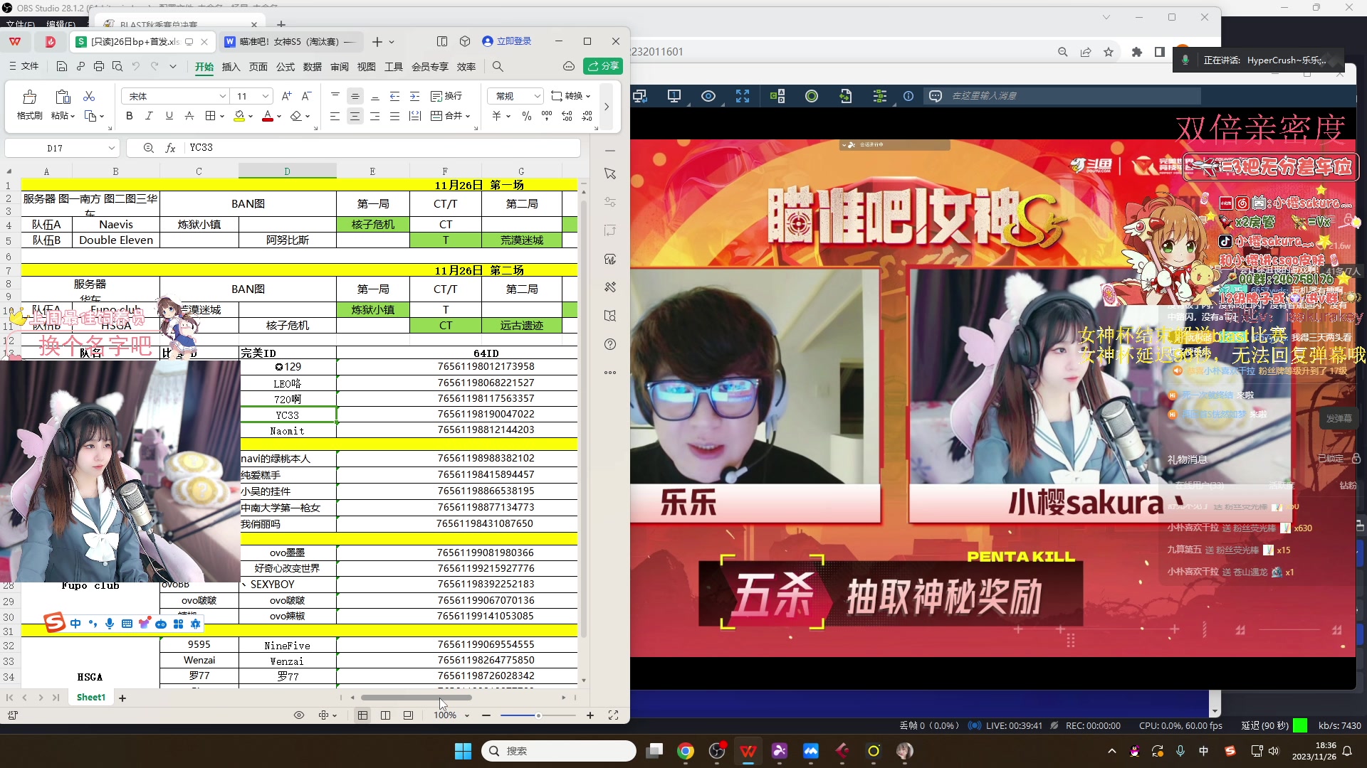The height and width of the screenshot is (768, 1367).
Task: Click the scissors Cut icon
Action: (90, 96)
